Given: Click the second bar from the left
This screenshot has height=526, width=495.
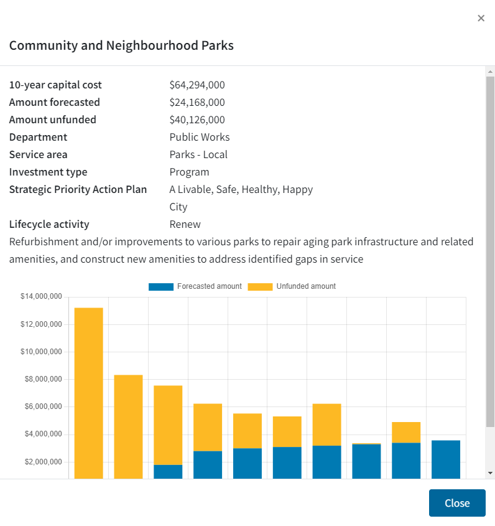Looking at the screenshot, I should point(128,426).
